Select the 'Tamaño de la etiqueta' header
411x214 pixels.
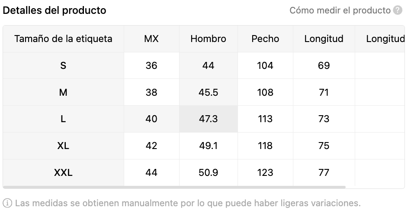click(x=63, y=39)
